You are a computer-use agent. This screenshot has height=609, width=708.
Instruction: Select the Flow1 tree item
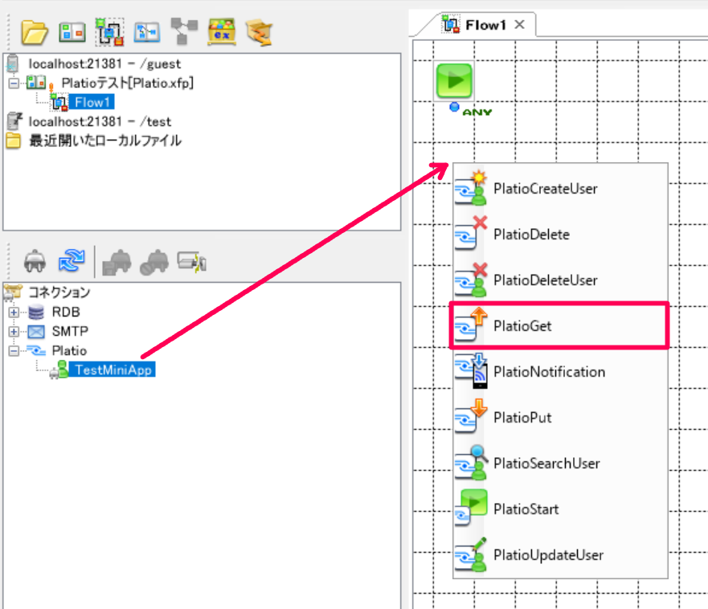[x=92, y=103]
